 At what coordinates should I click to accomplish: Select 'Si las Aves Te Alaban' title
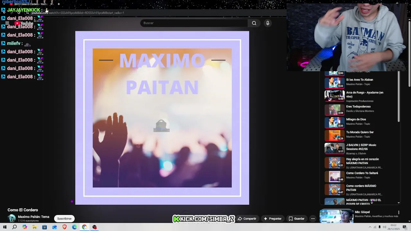pyautogui.click(x=360, y=80)
